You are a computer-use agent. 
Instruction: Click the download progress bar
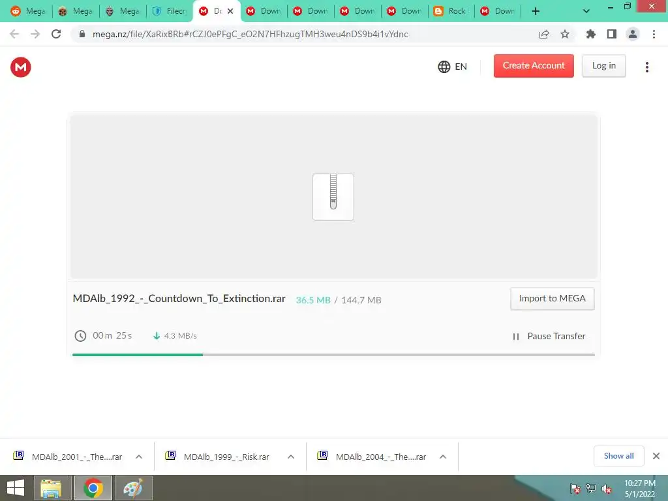tap(333, 354)
